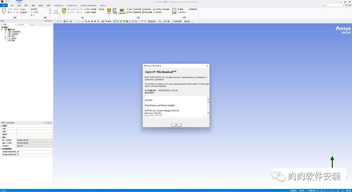Click the 管理视图 (Manage Views) tool
Image resolution: width=352 pixels, height=192 pixels.
click(x=137, y=12)
